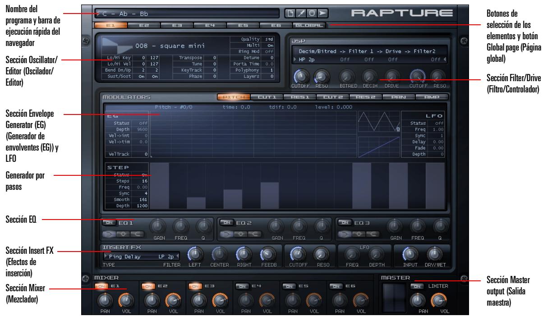Change the Multi On value
543x316 pixels.
coord(269,45)
